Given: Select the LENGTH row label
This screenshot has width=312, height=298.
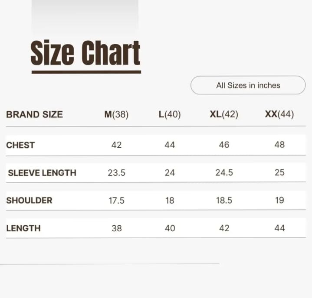Looking at the screenshot, I should (x=23, y=228).
